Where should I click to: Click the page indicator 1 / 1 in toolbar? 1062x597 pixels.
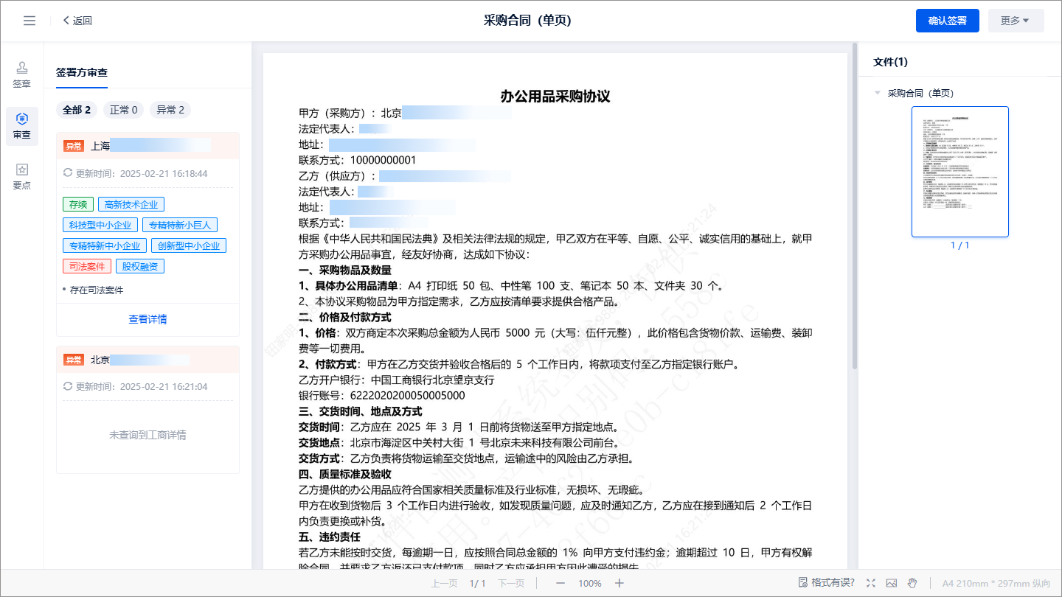coord(477,583)
